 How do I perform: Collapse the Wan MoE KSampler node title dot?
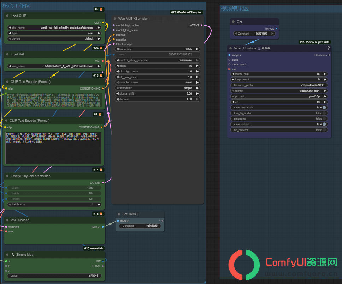[x=115, y=18]
